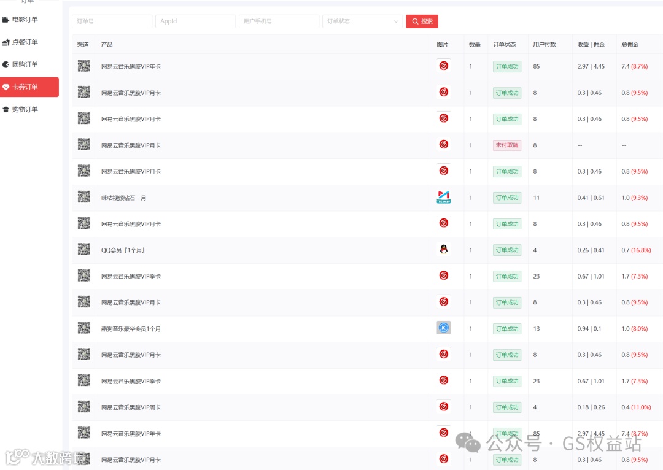Click the NetEase icon of the first 网易云音乐黑胶VIP年卡 row
663x470 pixels.
[444, 66]
